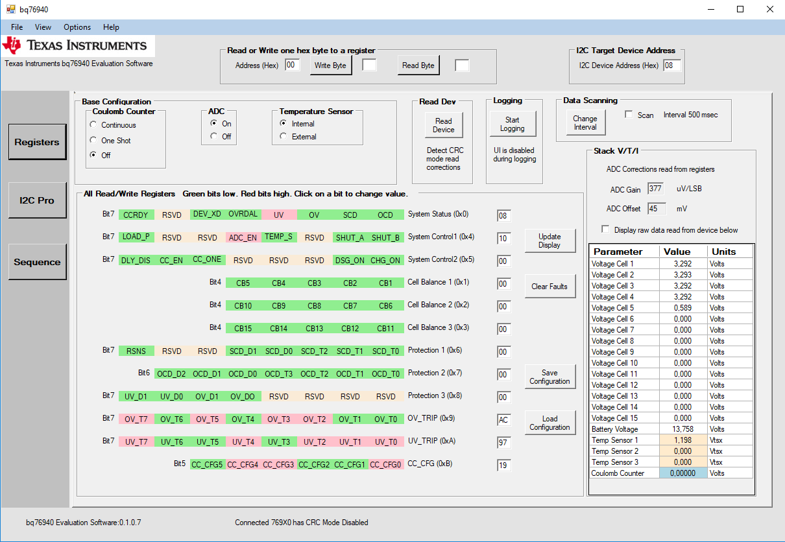This screenshot has width=785, height=542.
Task: Open the Options menu
Action: click(77, 27)
